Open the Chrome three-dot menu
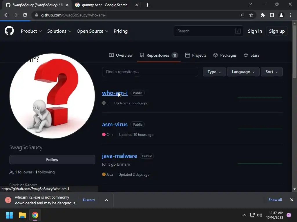 pos(291,15)
